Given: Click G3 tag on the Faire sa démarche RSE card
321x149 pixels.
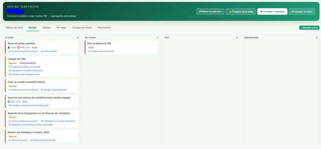Looking at the screenshot, I should tap(101, 51).
